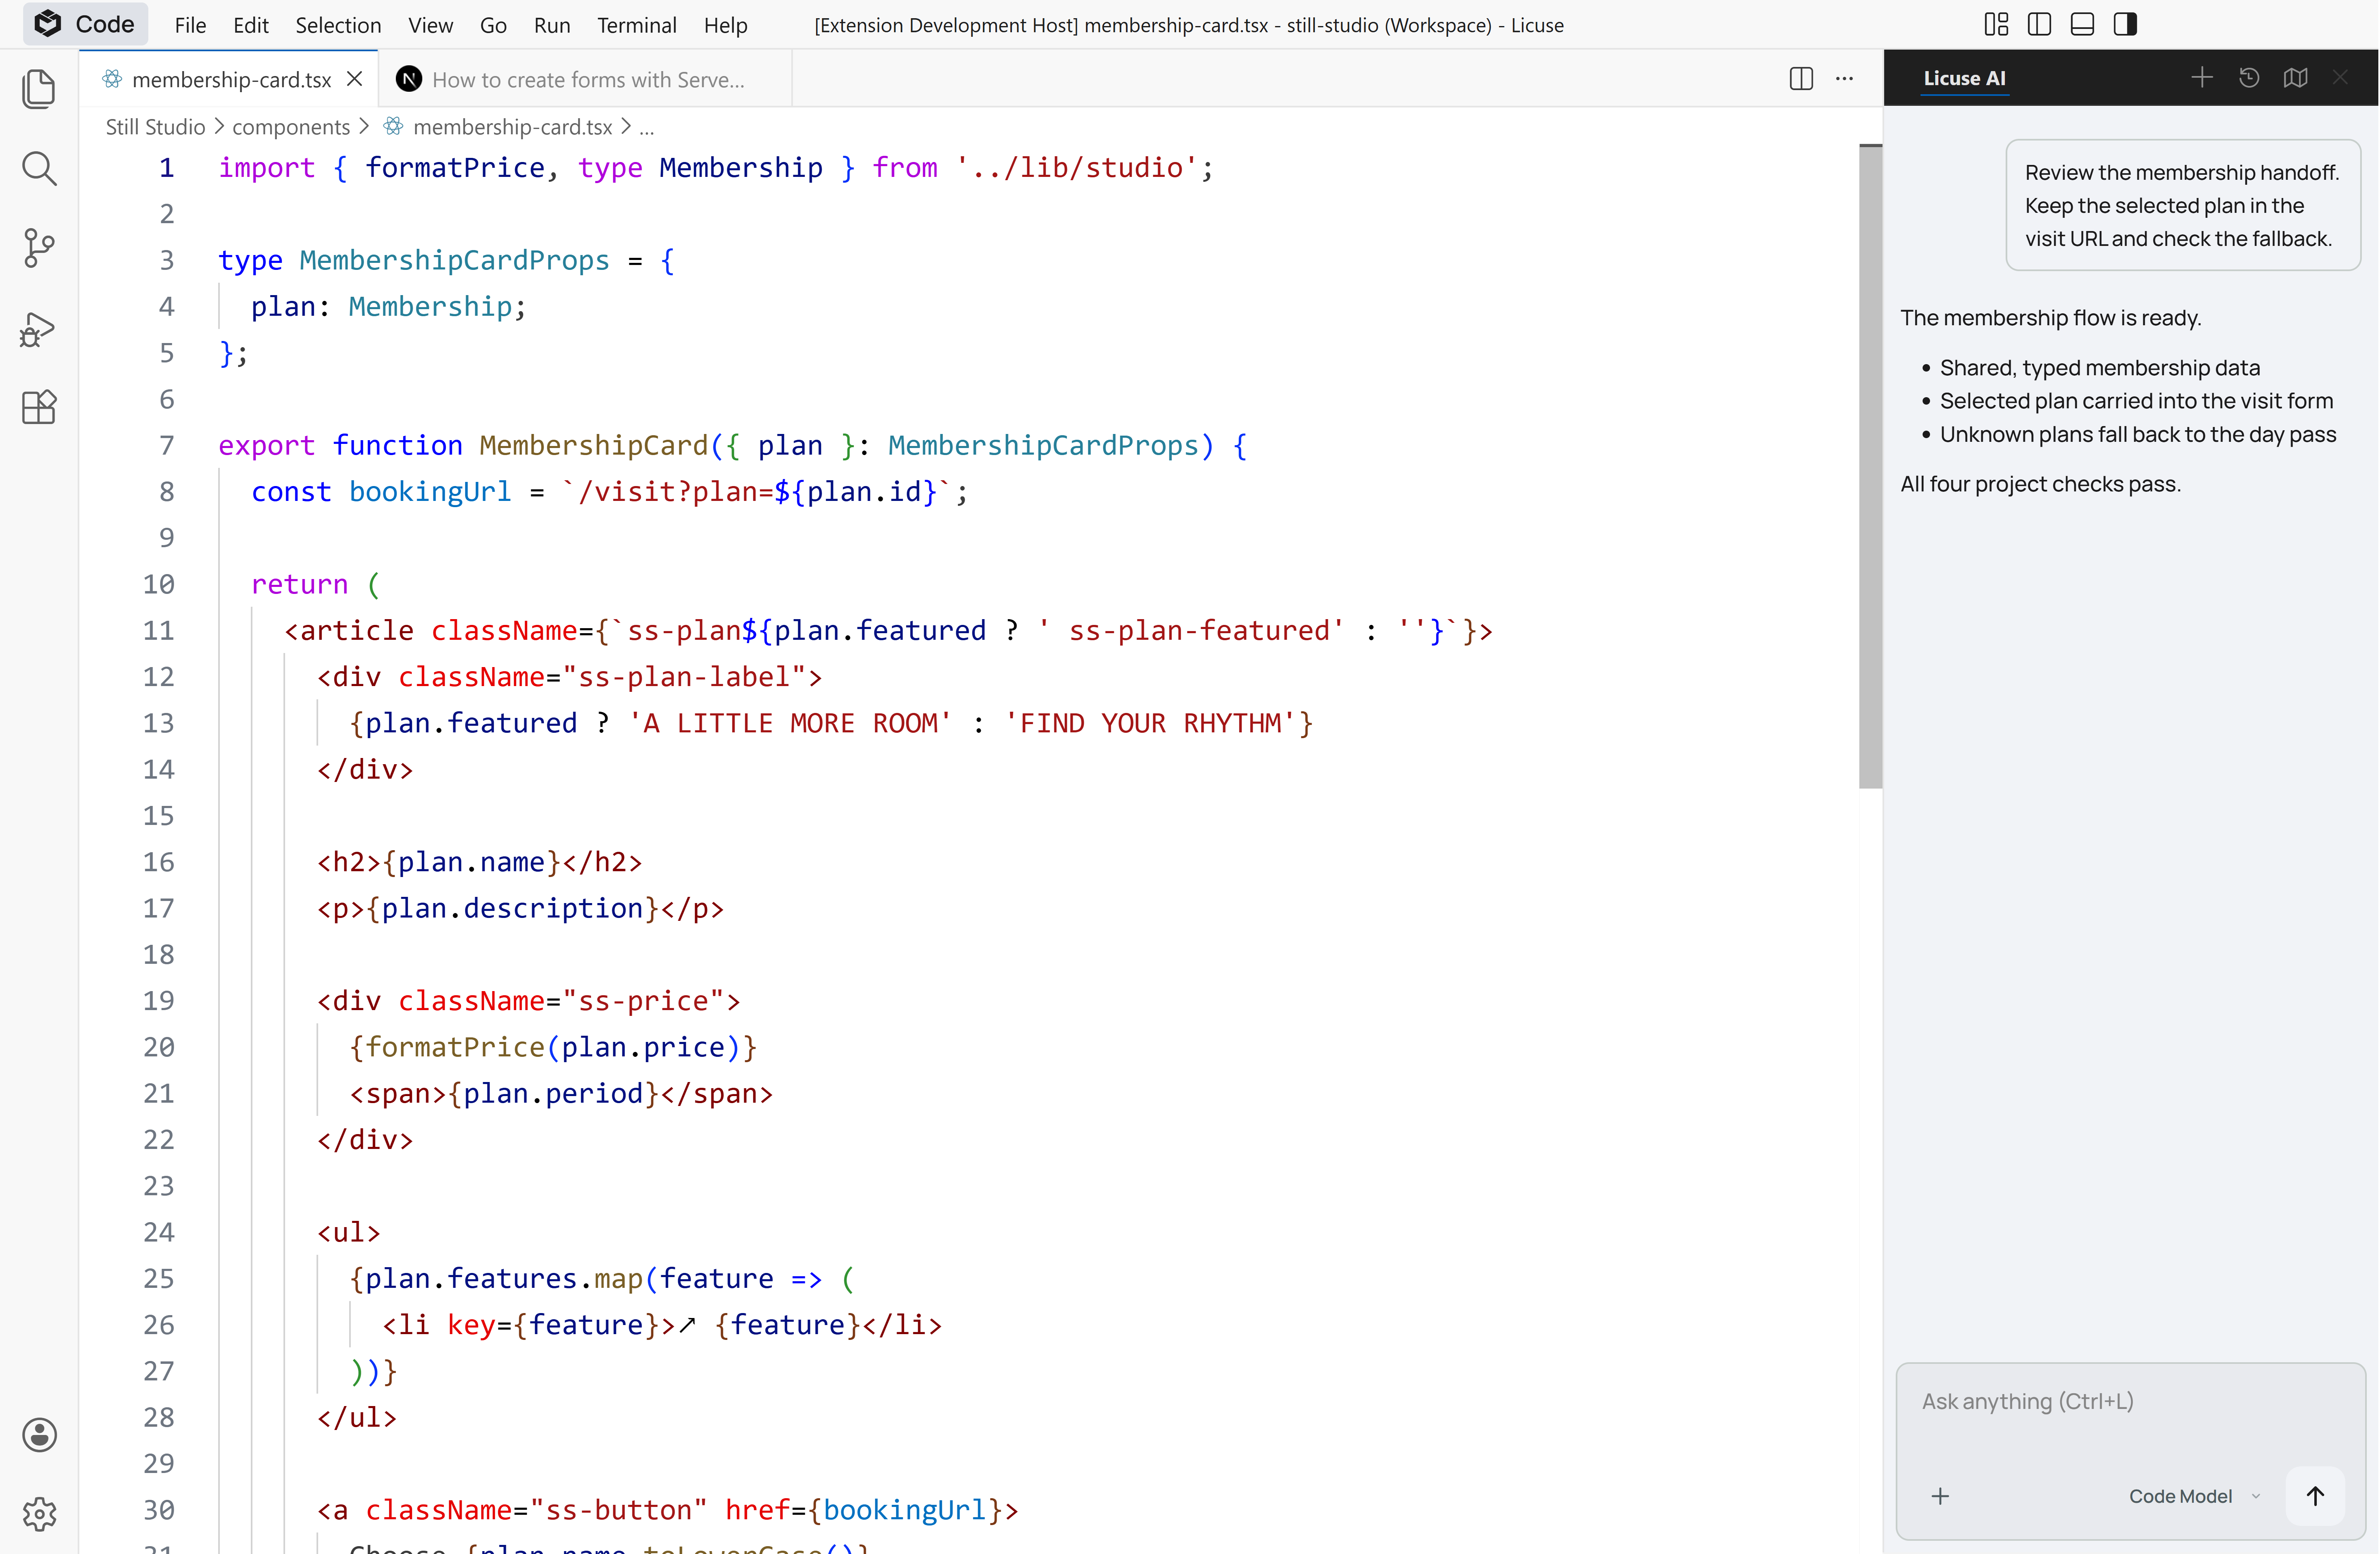This screenshot has width=2380, height=1554.
Task: Click 'formatPrice' call on line 20
Action: (455, 1047)
